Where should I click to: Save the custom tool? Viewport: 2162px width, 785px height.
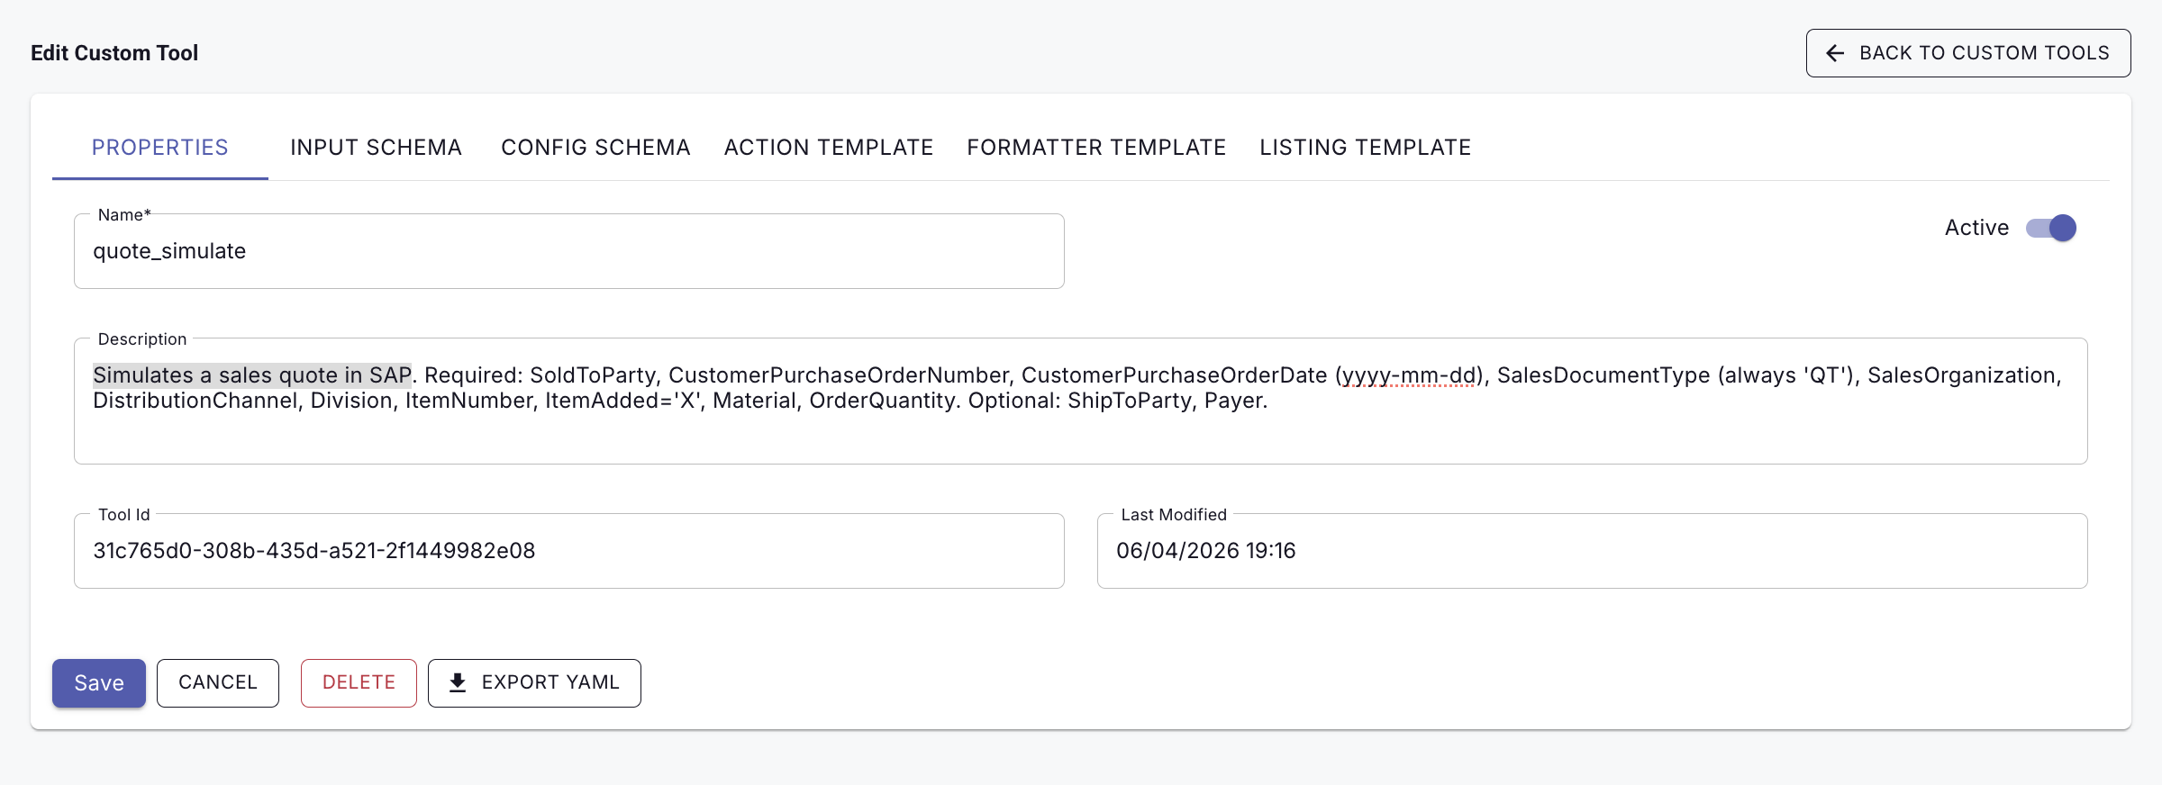tap(99, 683)
